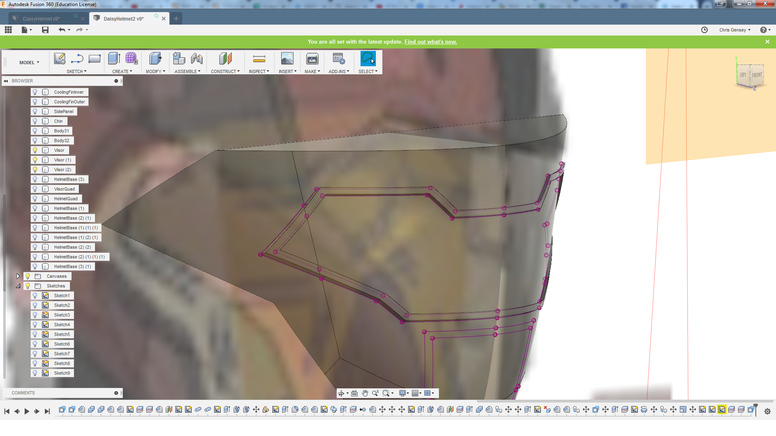Open the MODEL workspace dropdown
The image size is (776, 436).
click(29, 63)
